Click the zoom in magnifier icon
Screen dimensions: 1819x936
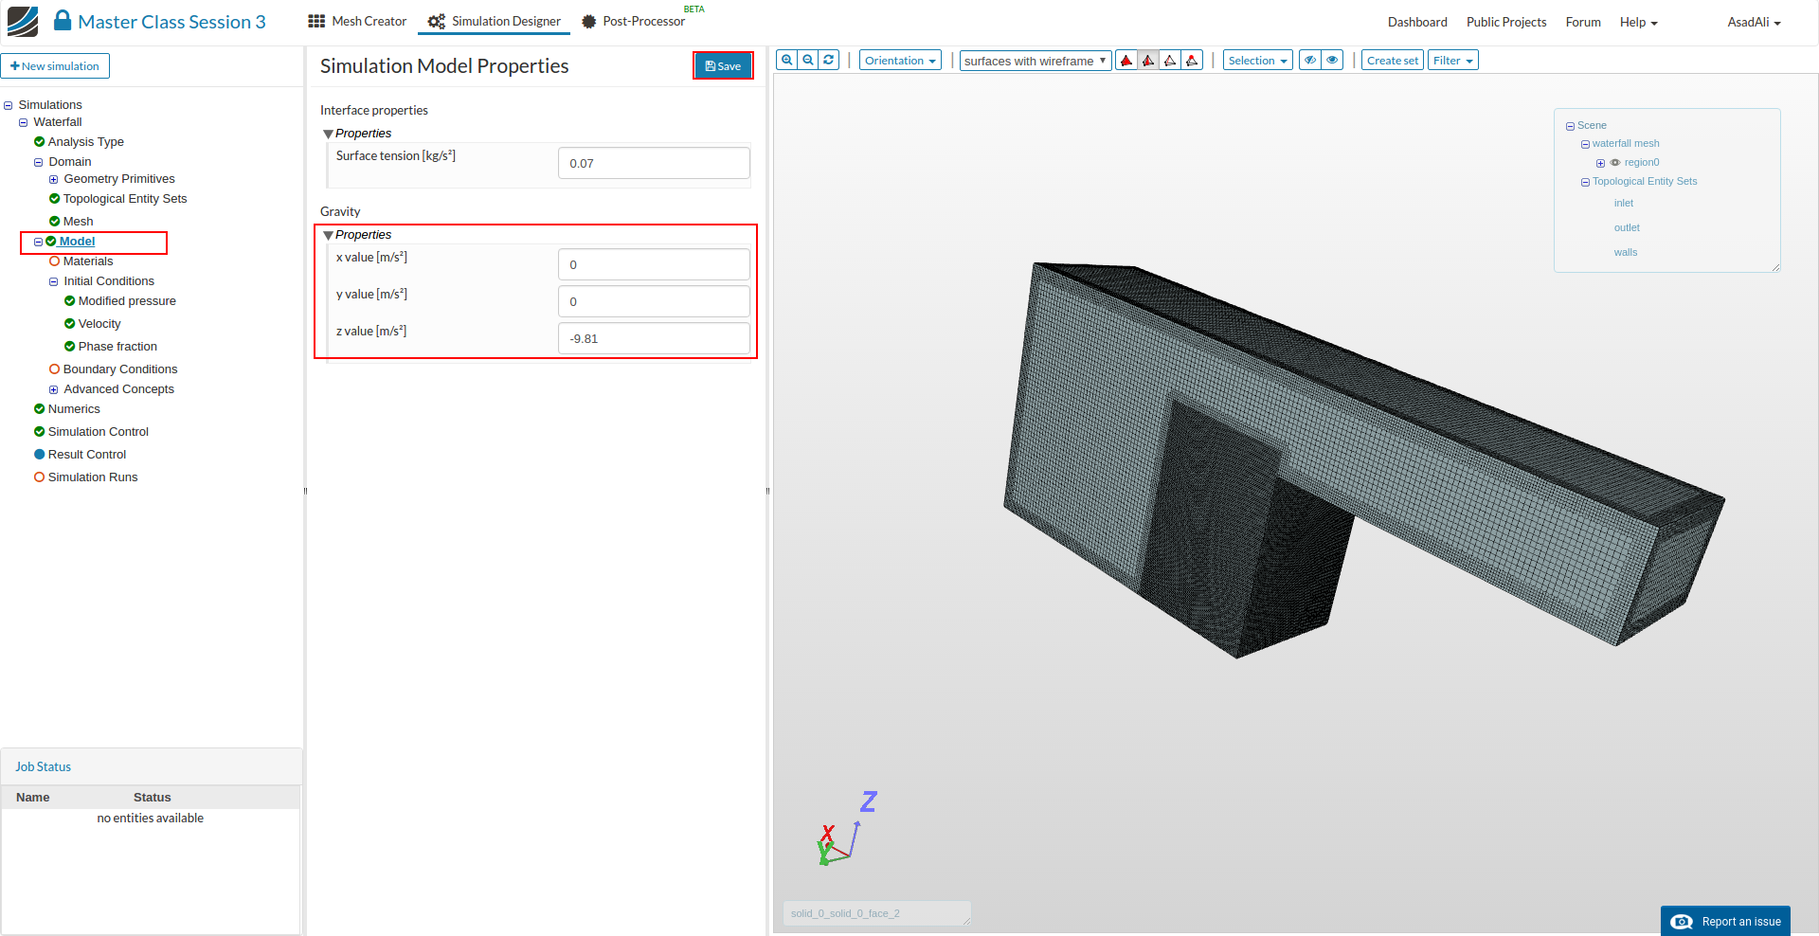[x=786, y=60]
